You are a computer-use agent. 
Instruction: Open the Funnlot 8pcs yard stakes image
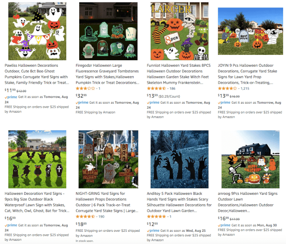180,31
